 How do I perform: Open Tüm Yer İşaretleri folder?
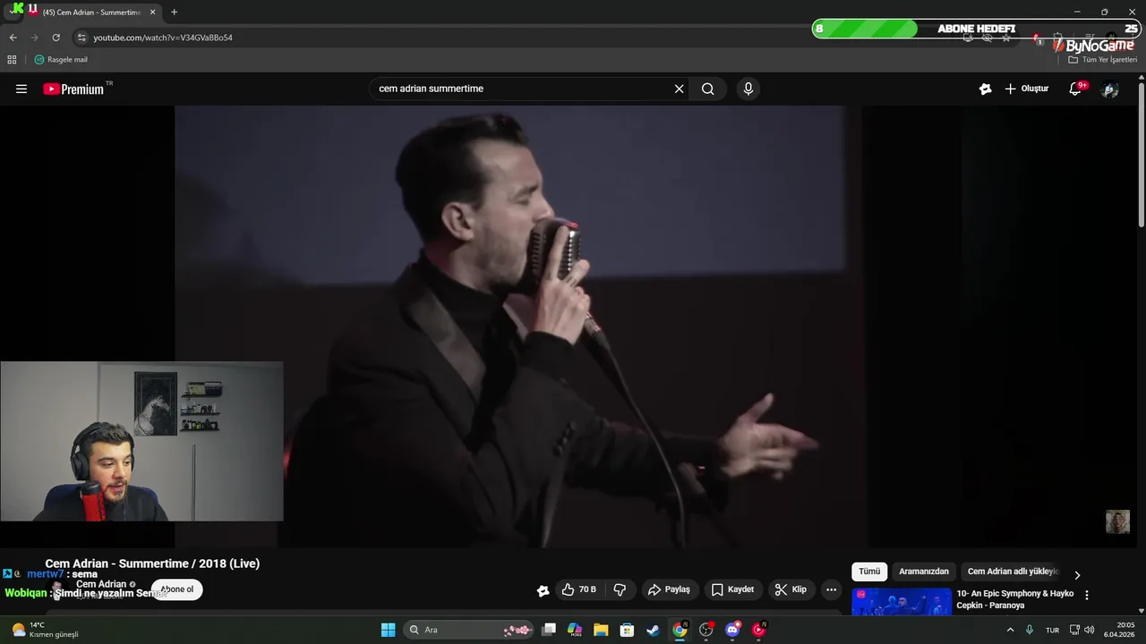(1102, 60)
